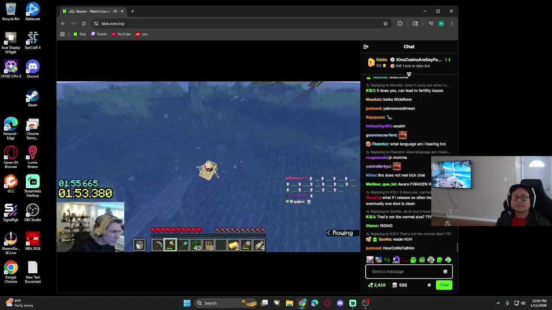552x310 pixels.
Task: Click the media control icon in Chrome toolbar
Action: coord(431,24)
